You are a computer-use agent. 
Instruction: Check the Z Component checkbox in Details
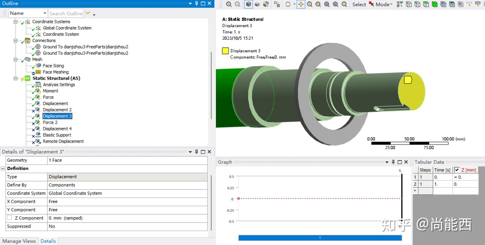click(x=9, y=218)
